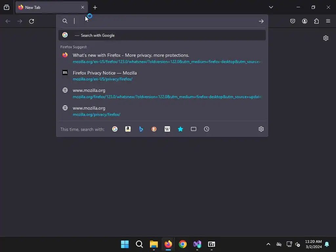Open a new tab with plus button
336x252 pixels.
coord(95,8)
